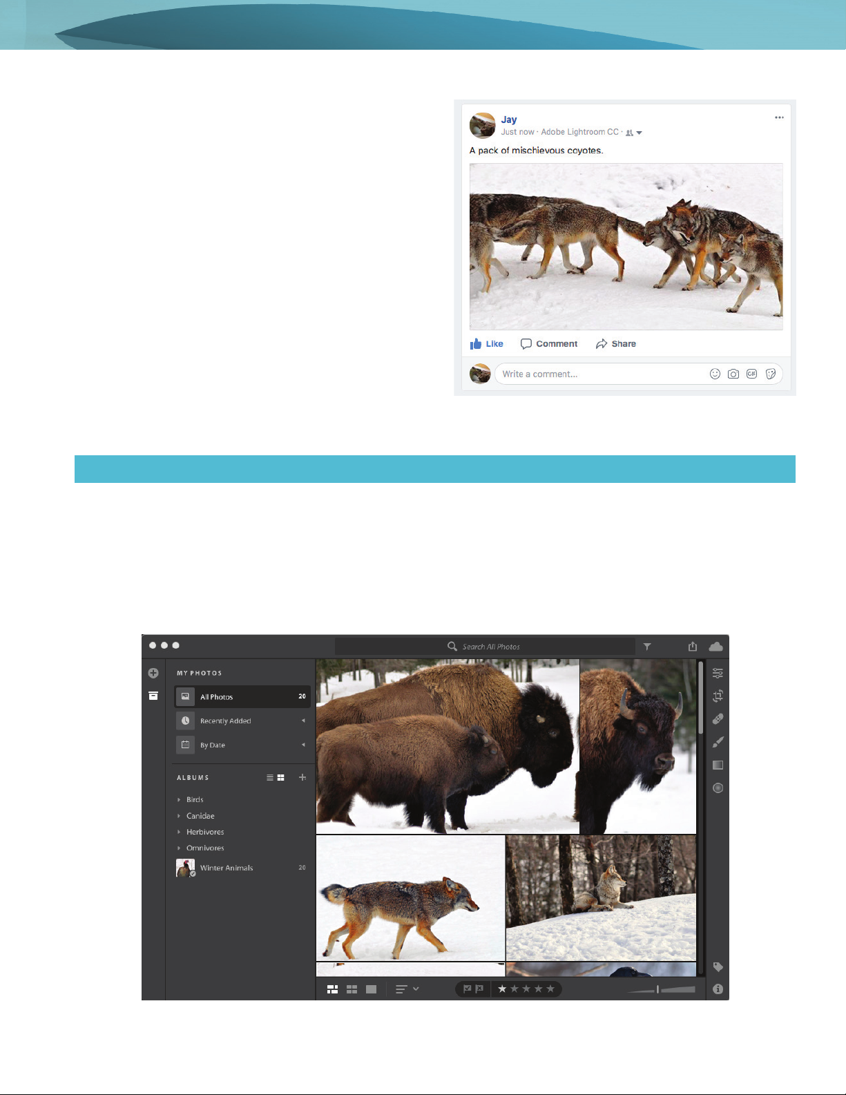Expand the Omnivores album folder
The image size is (846, 1095).
point(179,848)
